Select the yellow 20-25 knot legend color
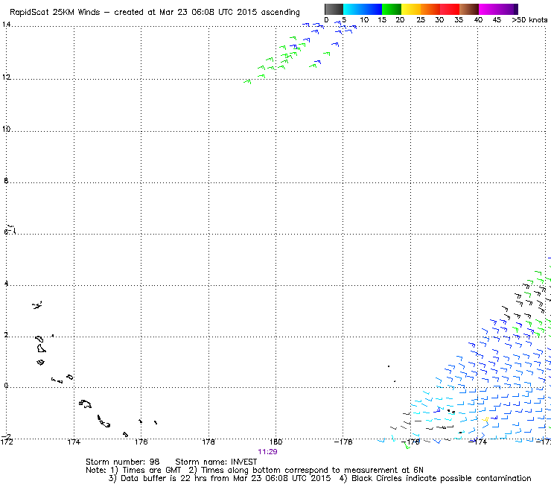This screenshot has width=551, height=484. [411, 9]
